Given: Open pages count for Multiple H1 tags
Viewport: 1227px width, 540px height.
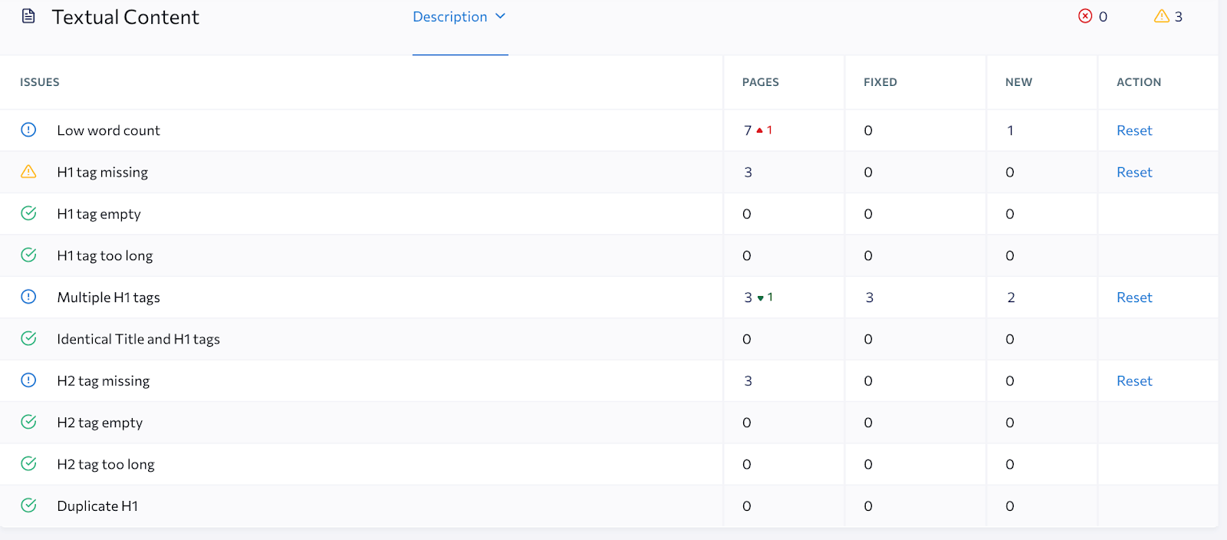Looking at the screenshot, I should click(748, 298).
